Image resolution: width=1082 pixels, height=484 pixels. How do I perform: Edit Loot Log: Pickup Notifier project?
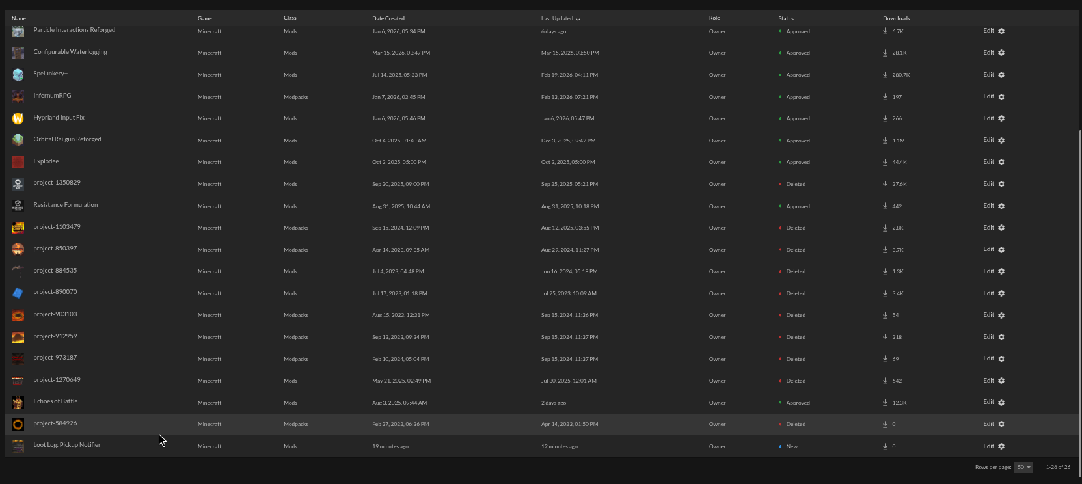[988, 446]
